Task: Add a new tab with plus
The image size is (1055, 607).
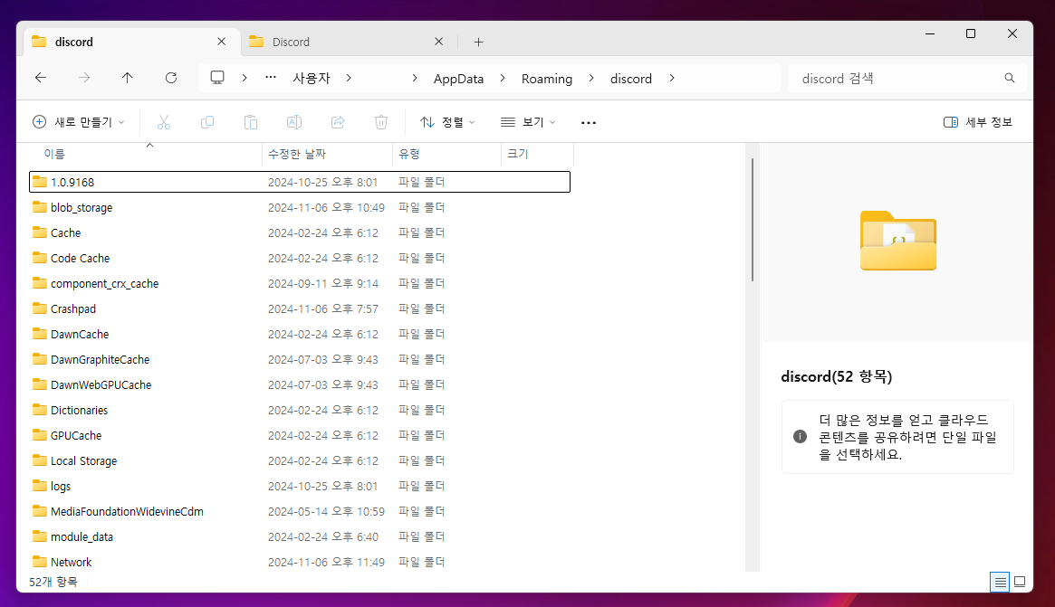Action: [478, 42]
